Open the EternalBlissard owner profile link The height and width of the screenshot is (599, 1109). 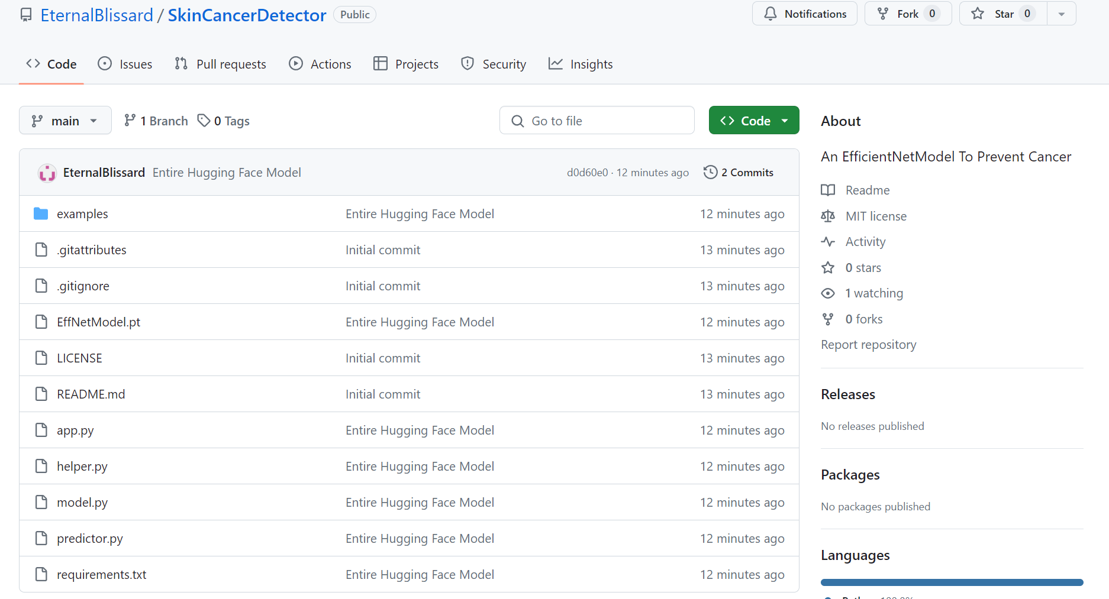click(96, 15)
